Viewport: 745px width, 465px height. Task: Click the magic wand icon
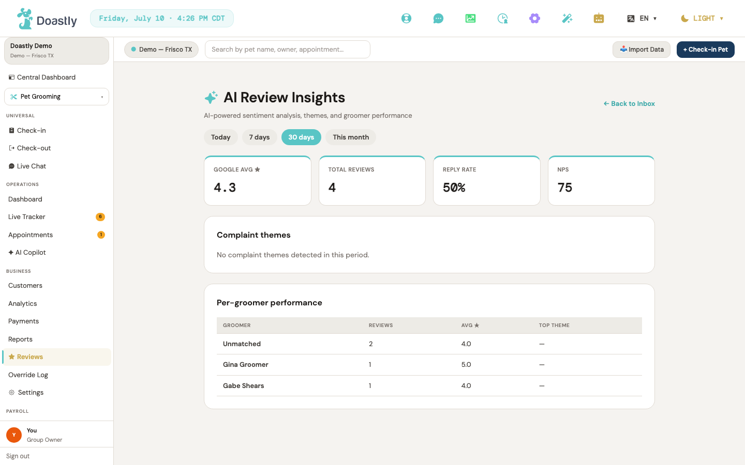pos(567,19)
